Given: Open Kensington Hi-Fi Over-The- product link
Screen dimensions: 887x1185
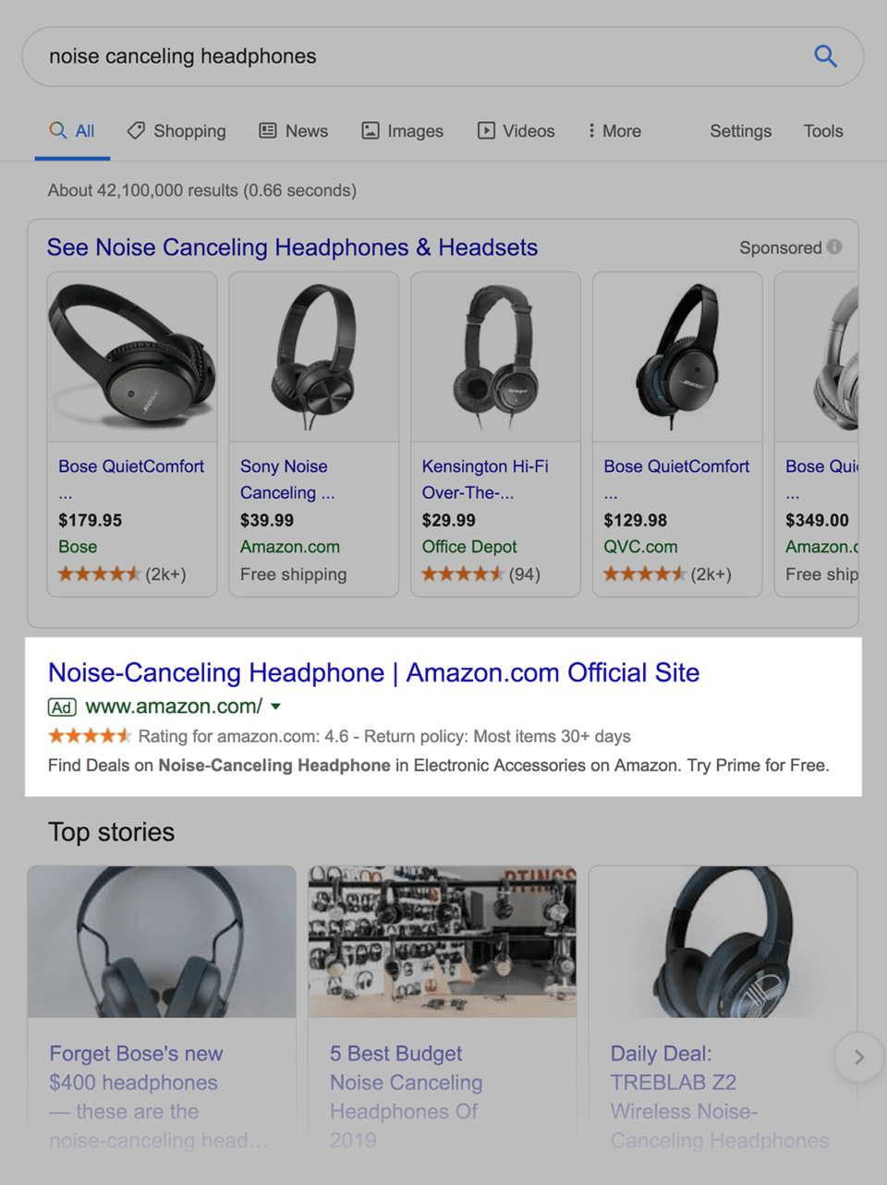Looking at the screenshot, I should click(x=485, y=479).
